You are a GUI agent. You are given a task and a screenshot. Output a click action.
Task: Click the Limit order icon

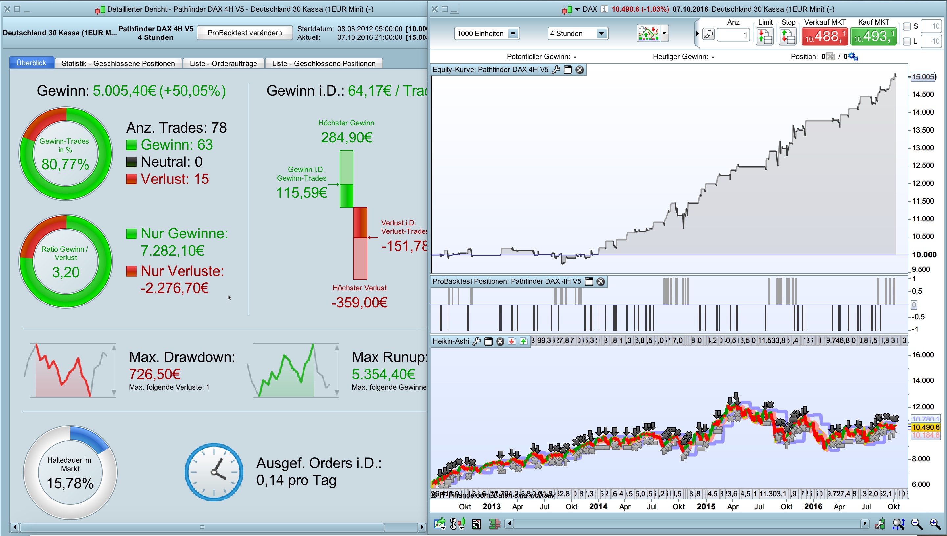(765, 36)
